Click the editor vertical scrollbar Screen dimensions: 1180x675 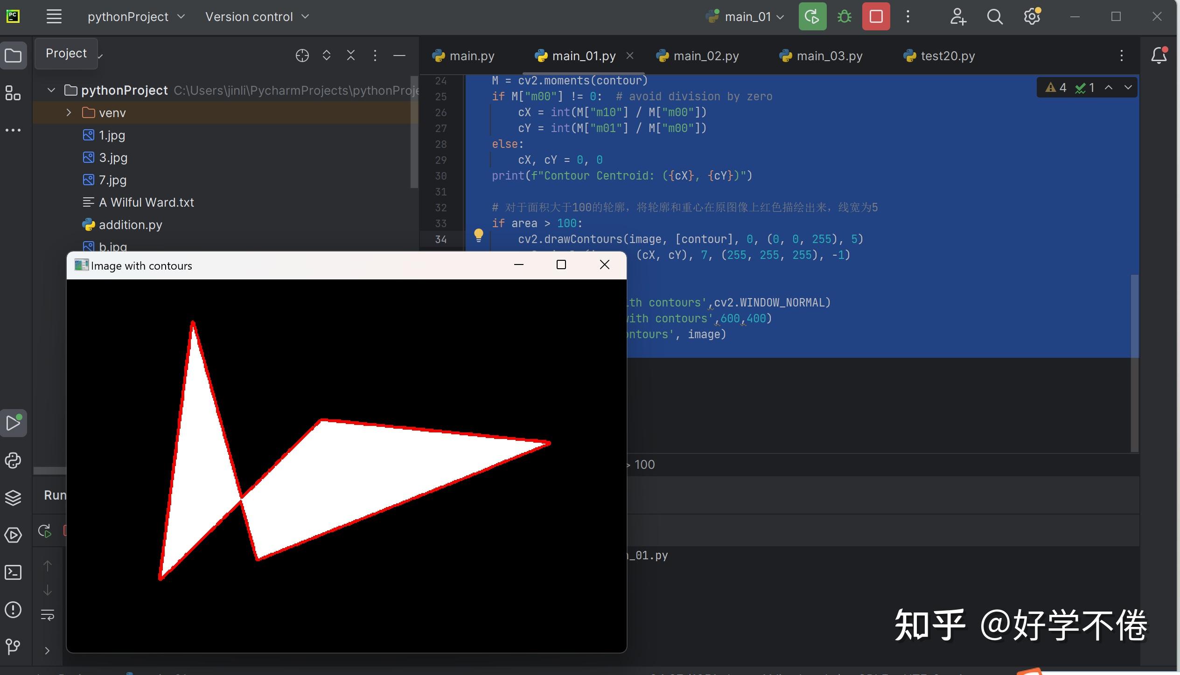click(x=1135, y=364)
